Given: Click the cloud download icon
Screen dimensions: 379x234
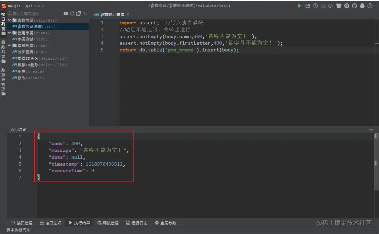Looking at the screenshot, I should pos(331,6).
